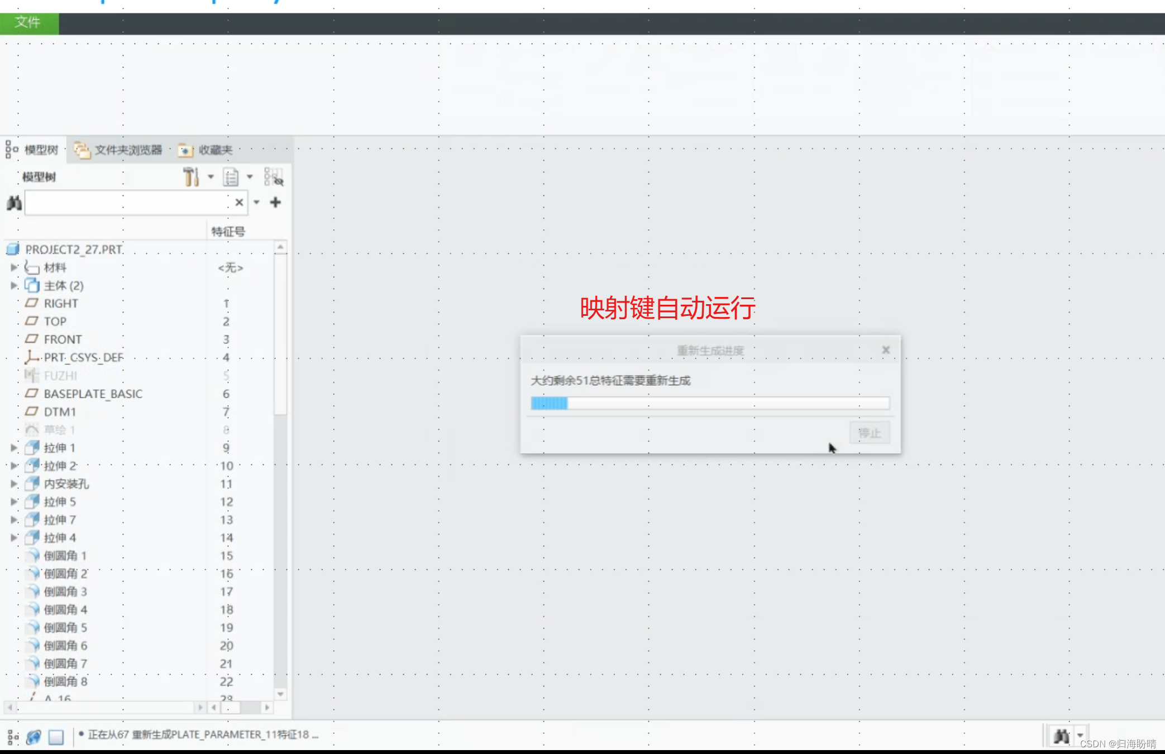Click the tree filter search icon
Screen dimensions: 1165x754
[274, 177]
